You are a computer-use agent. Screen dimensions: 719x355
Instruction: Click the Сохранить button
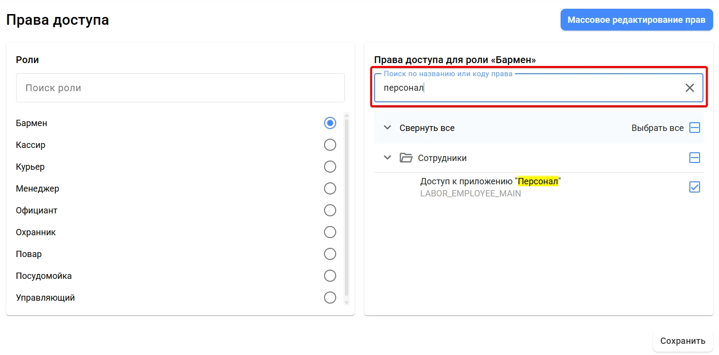click(683, 341)
